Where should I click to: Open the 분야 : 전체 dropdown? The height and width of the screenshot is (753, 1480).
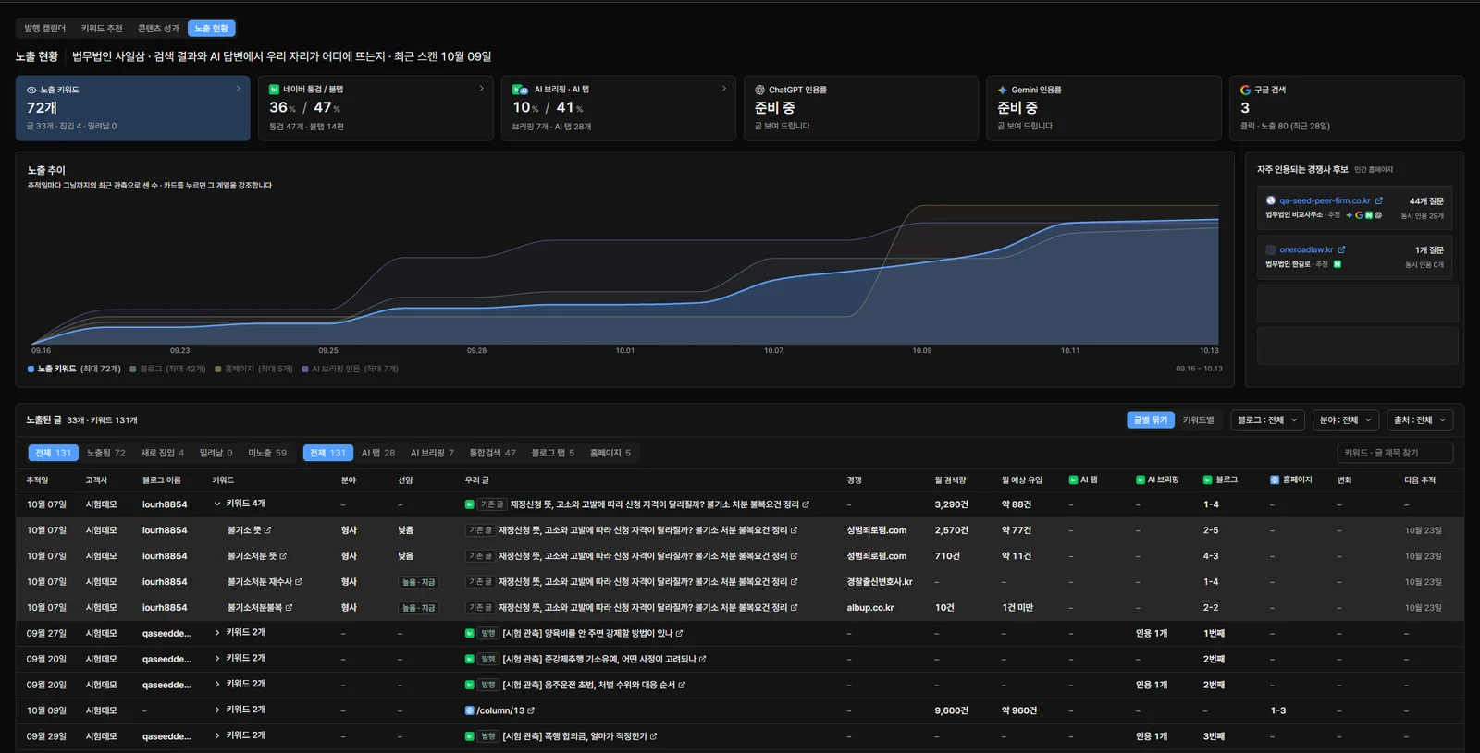click(x=1345, y=419)
